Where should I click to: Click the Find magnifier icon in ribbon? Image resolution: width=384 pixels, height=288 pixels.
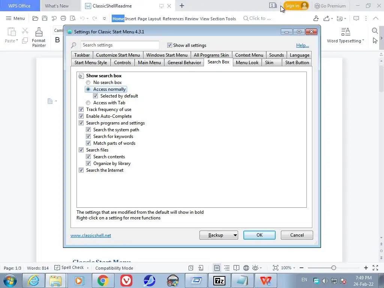pyautogui.click(x=375, y=31)
